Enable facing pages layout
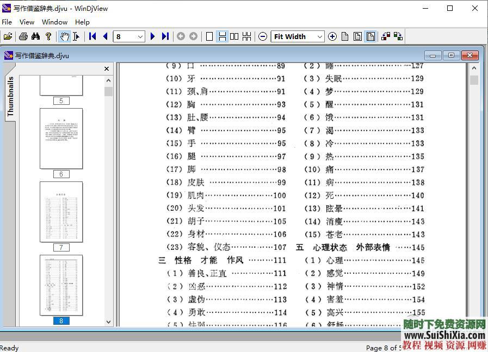The image size is (488, 352). pos(234,36)
